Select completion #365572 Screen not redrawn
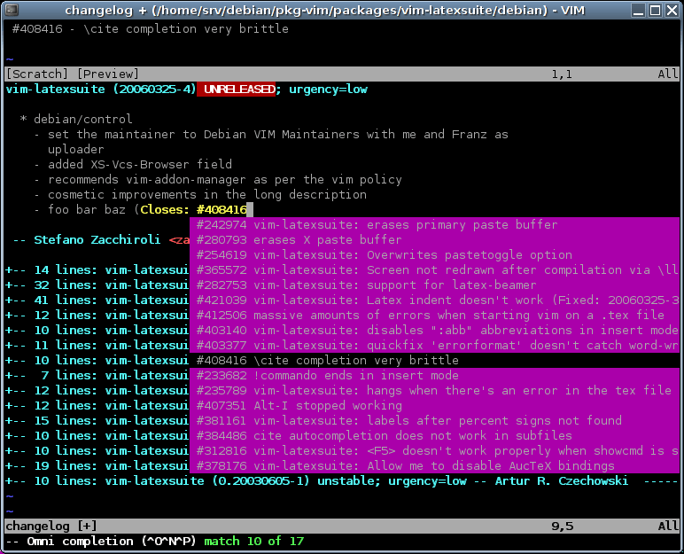684x554 pixels. click(434, 269)
